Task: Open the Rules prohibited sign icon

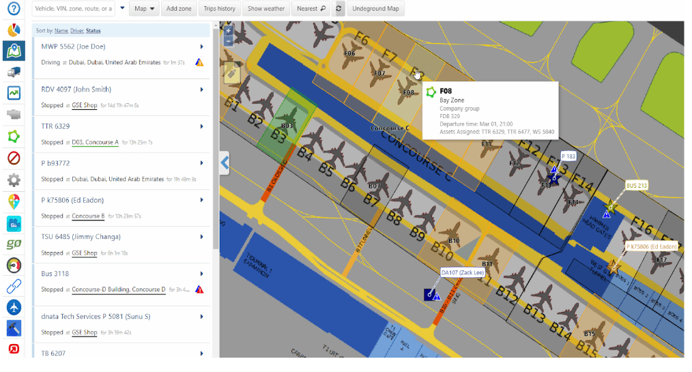Action: [14, 158]
